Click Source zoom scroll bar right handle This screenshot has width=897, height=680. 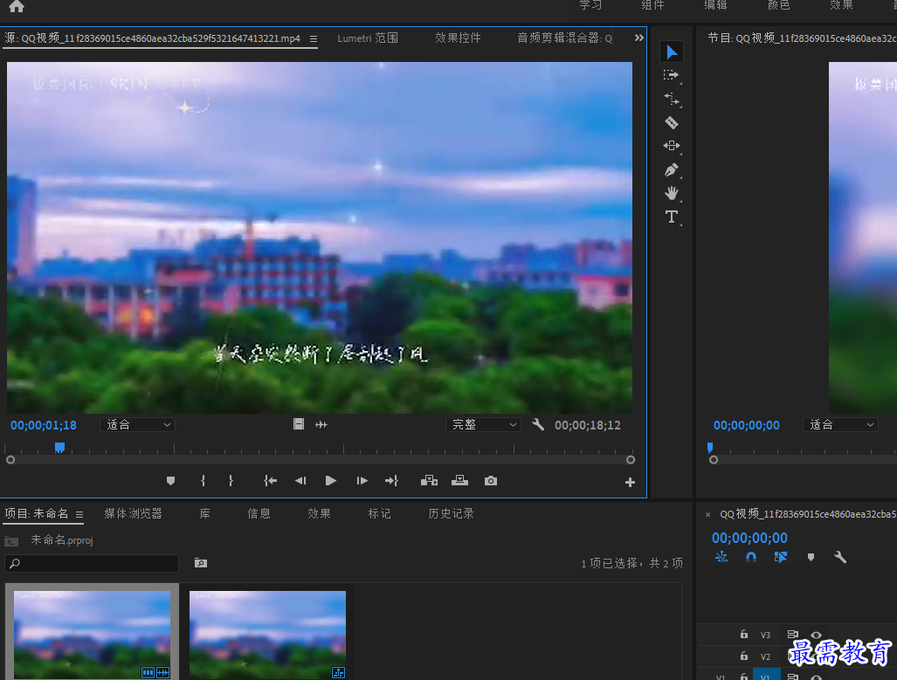[631, 460]
